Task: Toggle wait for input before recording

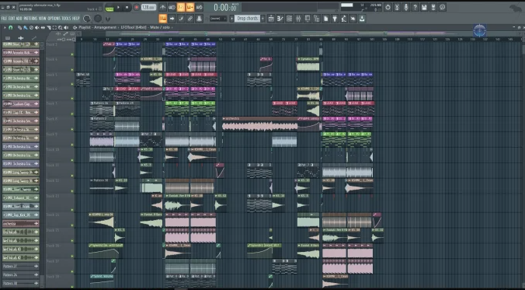Action: click(x=172, y=7)
